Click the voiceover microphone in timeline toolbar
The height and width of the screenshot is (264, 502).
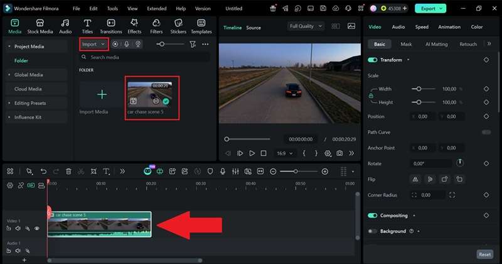pos(223,172)
